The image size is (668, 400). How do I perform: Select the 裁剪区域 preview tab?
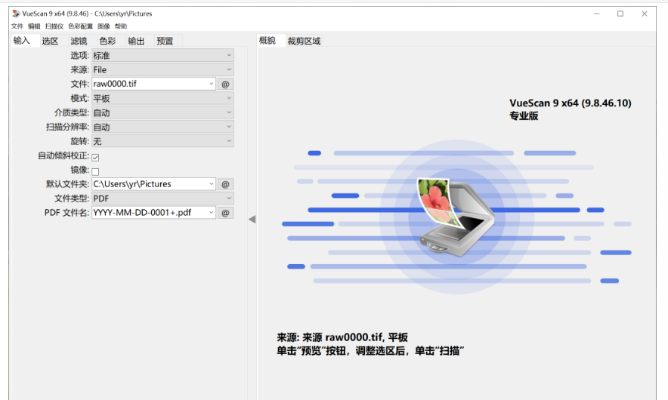[304, 42]
